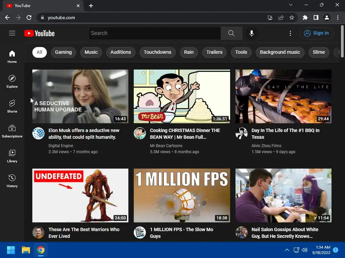Image resolution: width=345 pixels, height=258 pixels.
Task: Open Mr Bean Cartoons channel avatar
Action: (140, 133)
